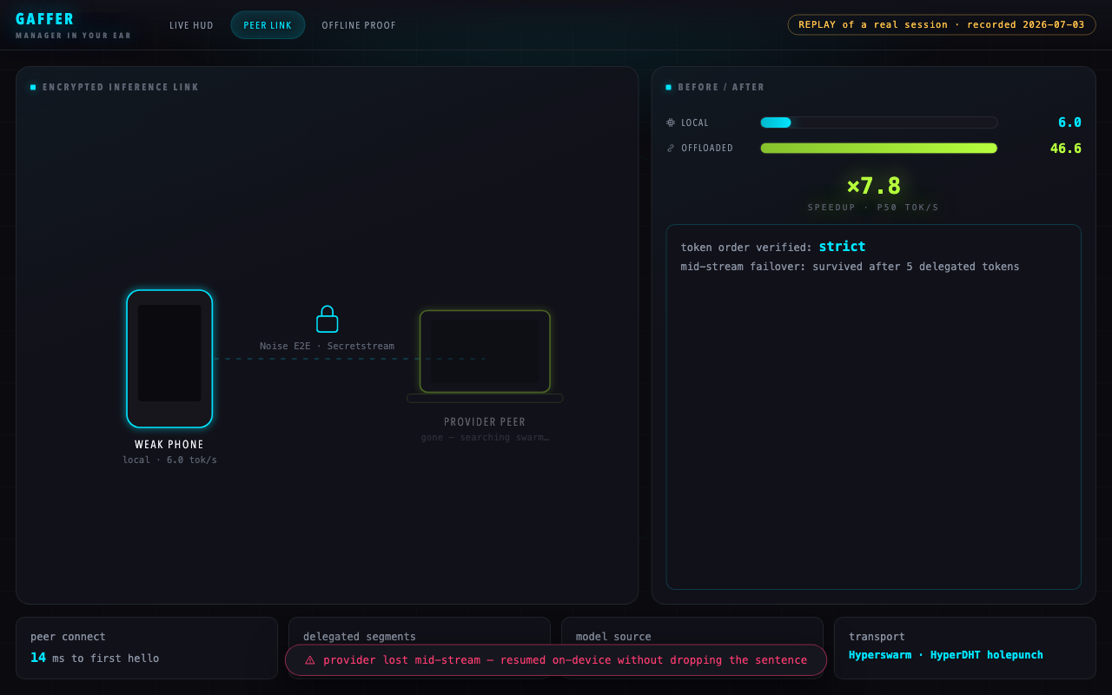Switch to the Live HUD tab
This screenshot has height=695, width=1112.
click(x=191, y=25)
